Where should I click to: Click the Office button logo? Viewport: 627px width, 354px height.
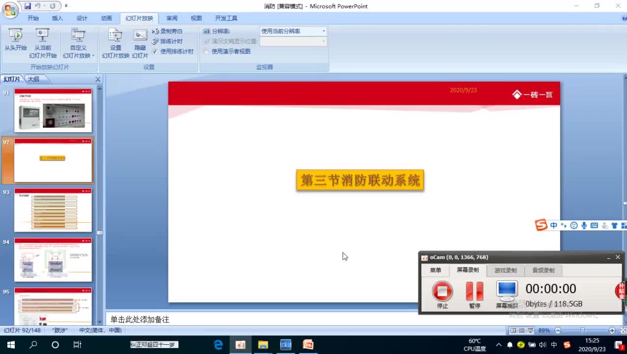[x=10, y=9]
